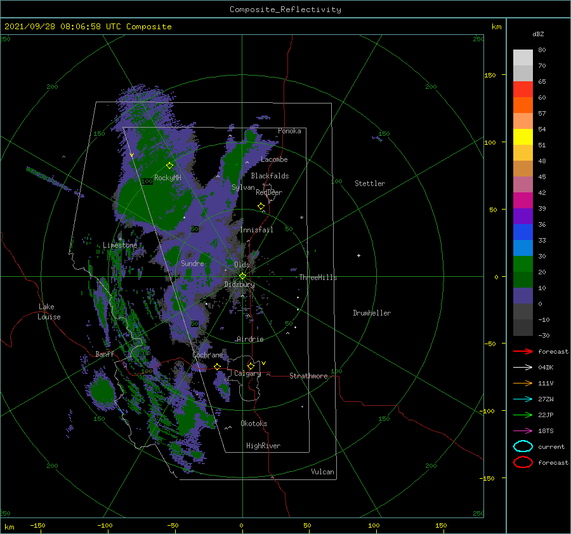Click the light gray swatch below 80
The height and width of the screenshot is (534, 571).
click(x=523, y=58)
